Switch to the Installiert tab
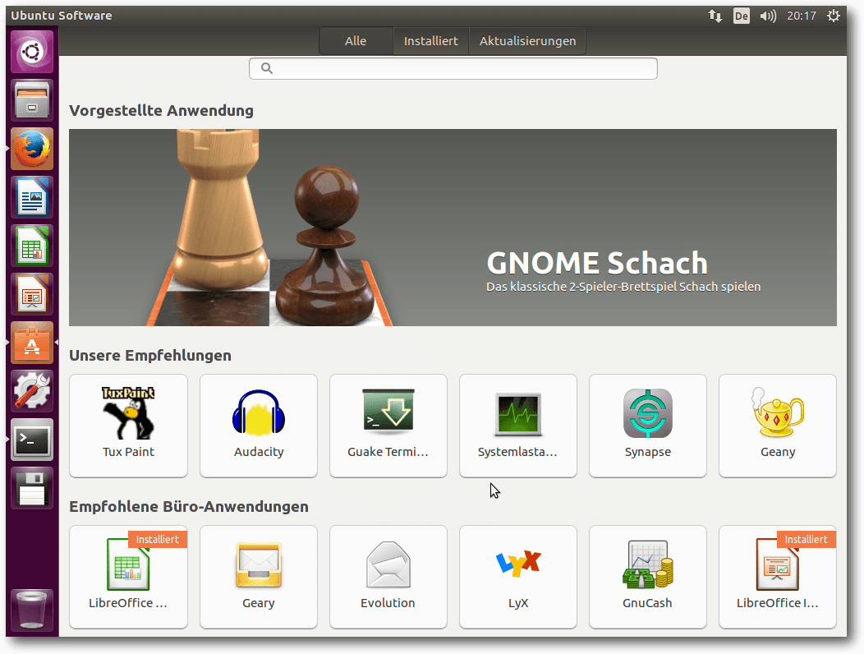Screen dimensions: 864x654 point(431,41)
